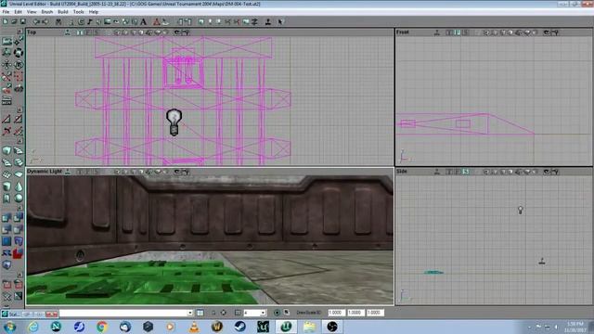Toggle realtime preview in Top viewport
Screen dimensions: 594x334
[x=68, y=32]
